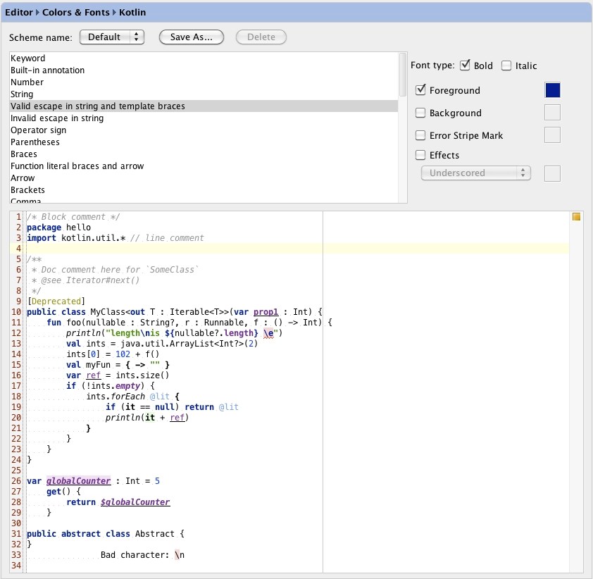The image size is (593, 579).
Task: Click the Delete button
Action: click(261, 37)
